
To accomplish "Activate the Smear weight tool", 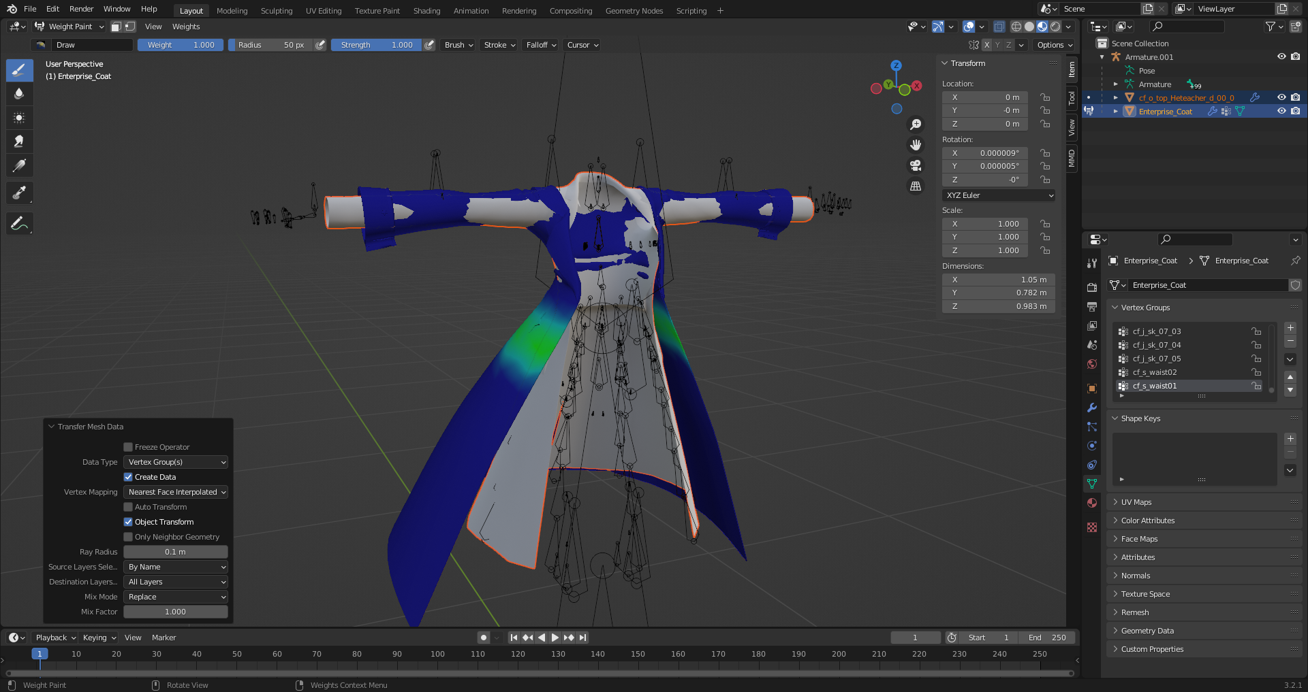I will [x=19, y=141].
